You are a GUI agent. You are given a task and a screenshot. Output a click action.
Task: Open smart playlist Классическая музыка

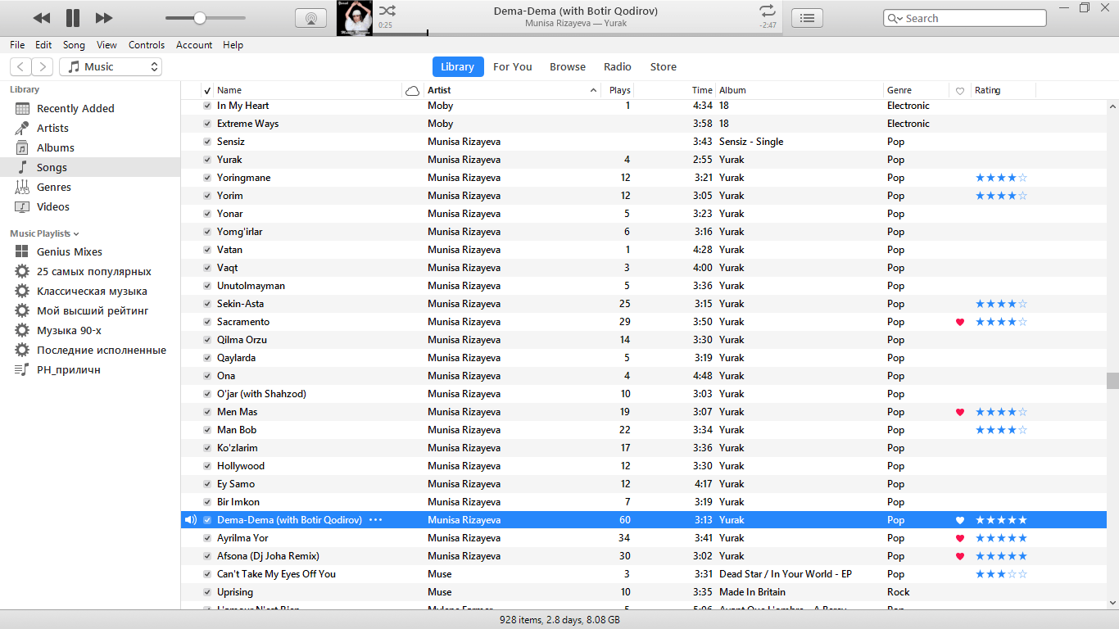[92, 291]
